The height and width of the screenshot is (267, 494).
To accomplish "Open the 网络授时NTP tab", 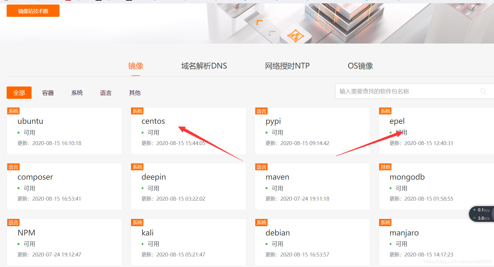I will tap(287, 66).
